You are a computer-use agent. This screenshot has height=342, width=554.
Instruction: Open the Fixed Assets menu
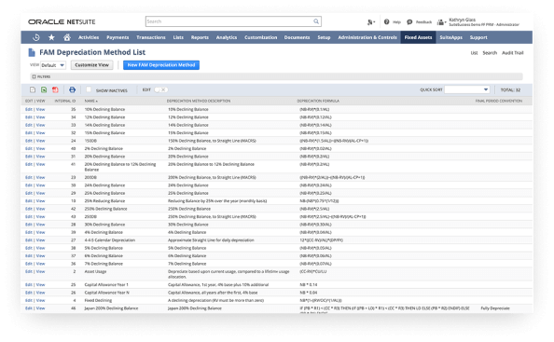point(418,37)
